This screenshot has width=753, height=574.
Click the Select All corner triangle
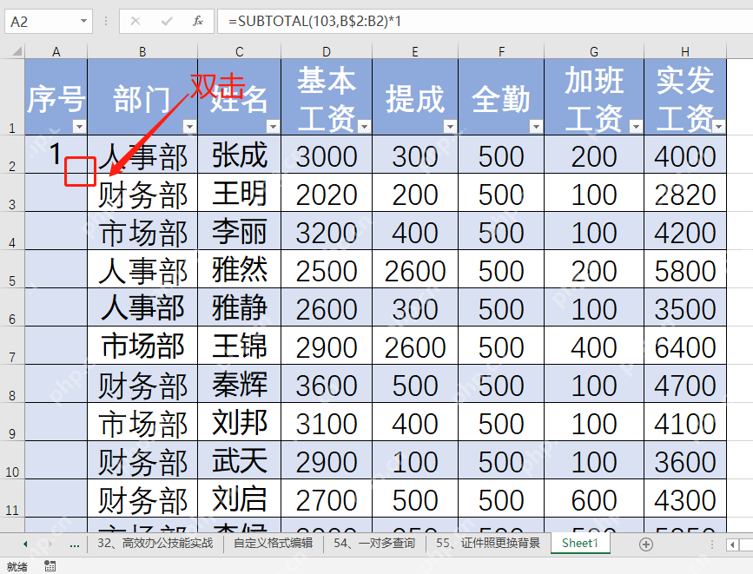(x=17, y=51)
